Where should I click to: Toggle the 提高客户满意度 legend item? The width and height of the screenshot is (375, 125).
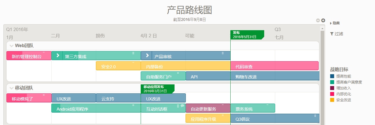click(346, 82)
